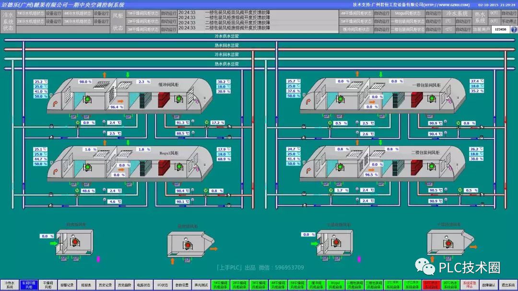This screenshot has height=291, width=518.
Task: Click the 98.0 % damper opening value on 缓冲间风柜
Action: [x=85, y=82]
